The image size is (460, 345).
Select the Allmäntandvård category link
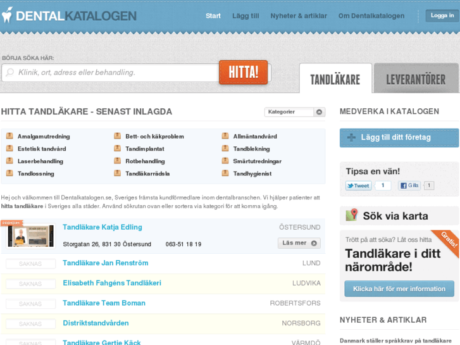coord(255,136)
